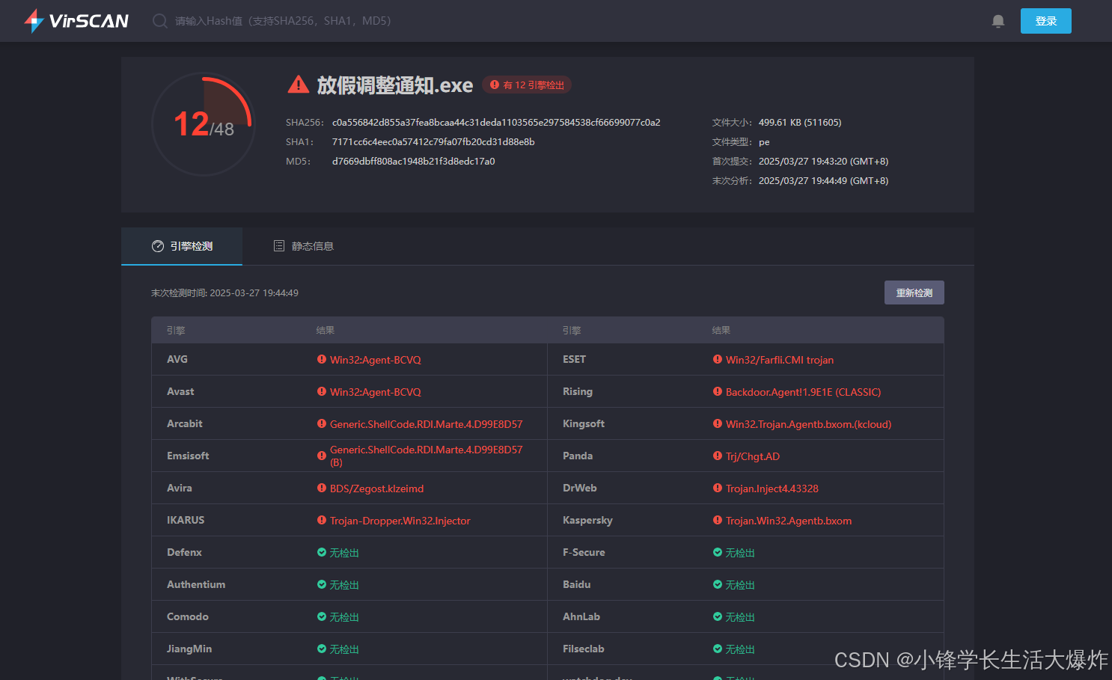Click green check icon in Authentium row
This screenshot has height=680, width=1112.
point(322,584)
